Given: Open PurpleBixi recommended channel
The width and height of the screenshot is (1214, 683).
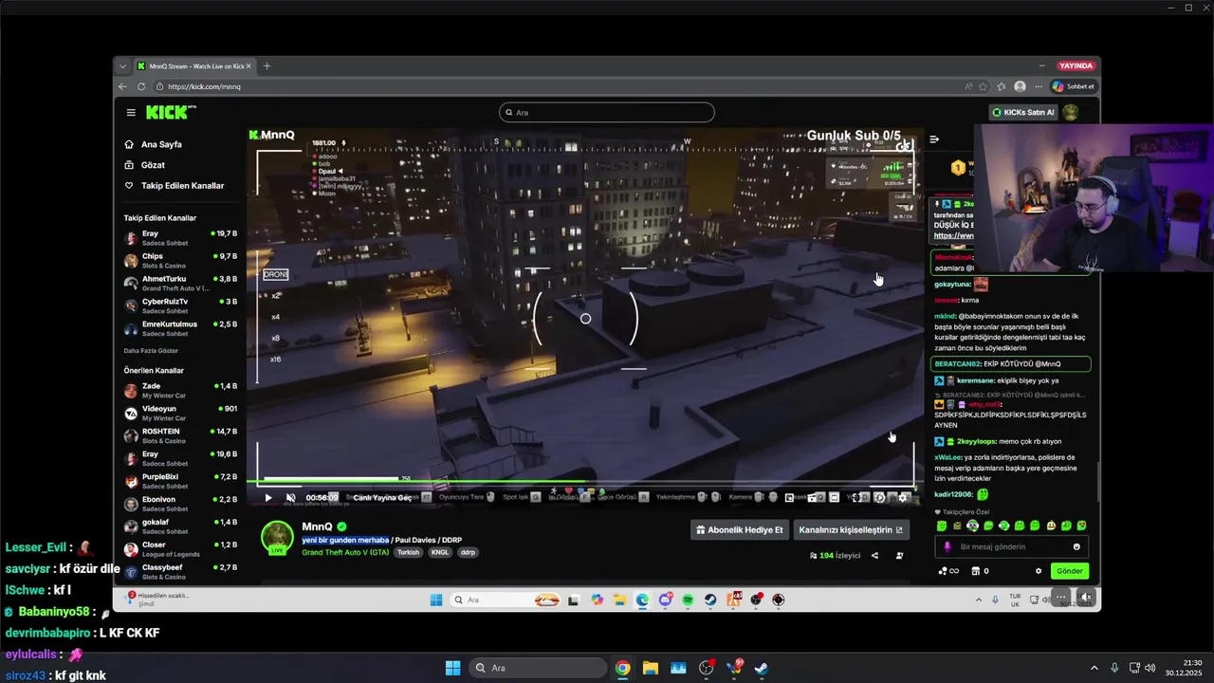Looking at the screenshot, I should (180, 481).
